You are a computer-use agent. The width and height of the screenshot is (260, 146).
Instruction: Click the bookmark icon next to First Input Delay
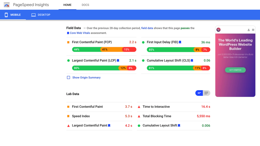[180, 42]
